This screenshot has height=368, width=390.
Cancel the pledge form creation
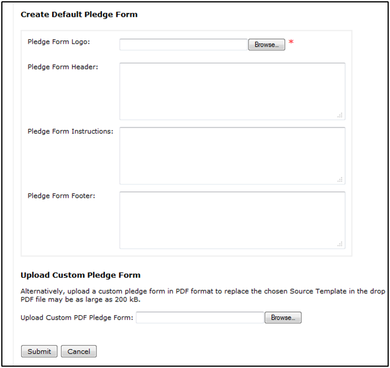79,351
